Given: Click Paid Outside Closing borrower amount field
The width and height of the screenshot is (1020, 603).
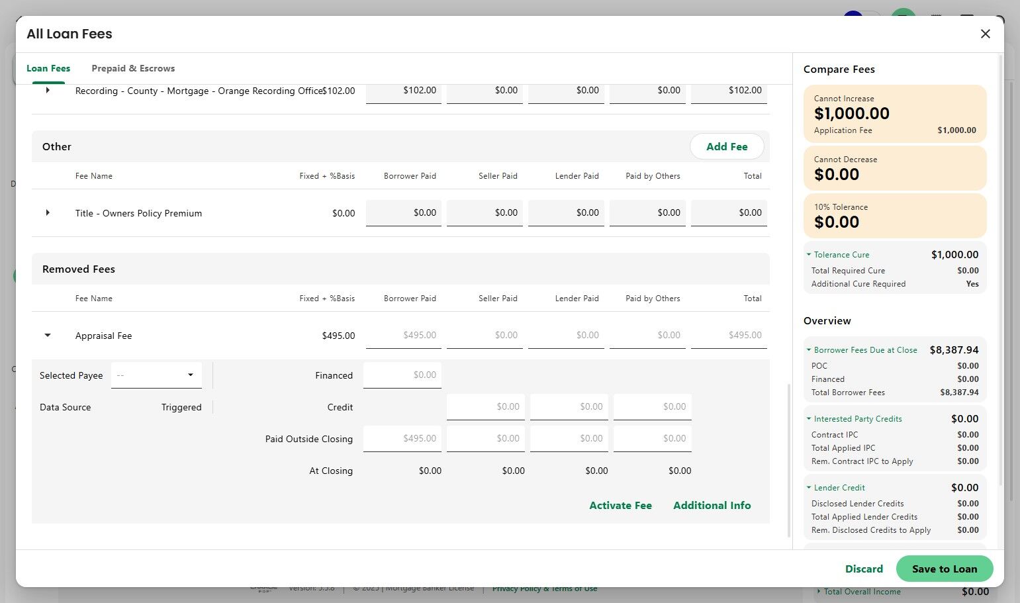Looking at the screenshot, I should pyautogui.click(x=402, y=439).
